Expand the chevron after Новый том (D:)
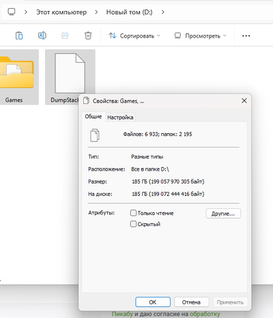 tap(162, 12)
